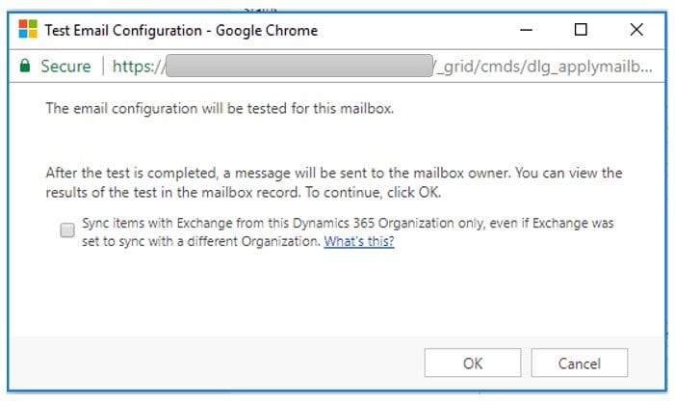Click the "After the test is completed" paragraph
The height and width of the screenshot is (404, 675).
(x=334, y=174)
